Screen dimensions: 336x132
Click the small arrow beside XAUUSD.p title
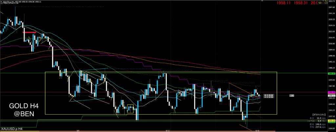[x=1, y=1]
